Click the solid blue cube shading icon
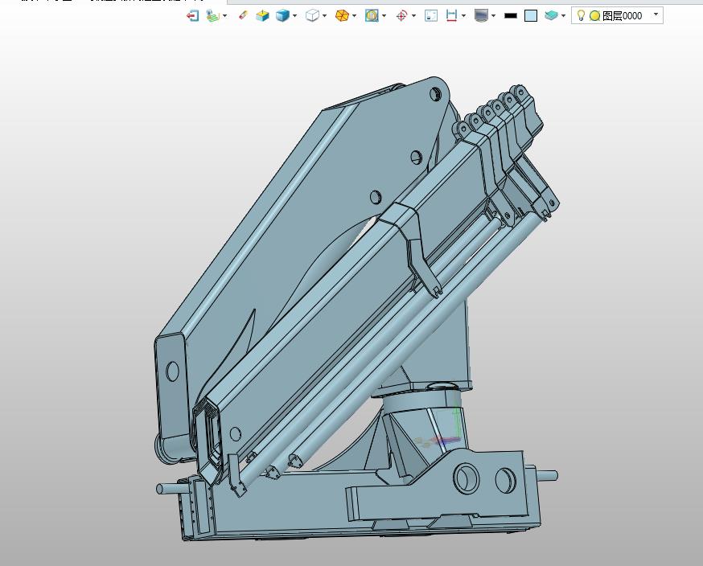This screenshot has height=566, width=703. point(282,16)
